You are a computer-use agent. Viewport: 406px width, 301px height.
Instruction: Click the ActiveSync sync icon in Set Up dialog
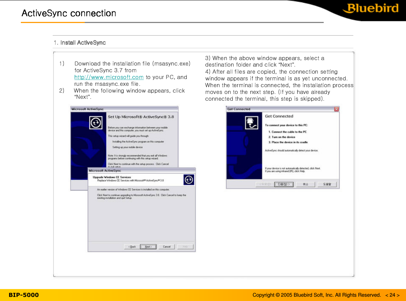(x=96, y=123)
